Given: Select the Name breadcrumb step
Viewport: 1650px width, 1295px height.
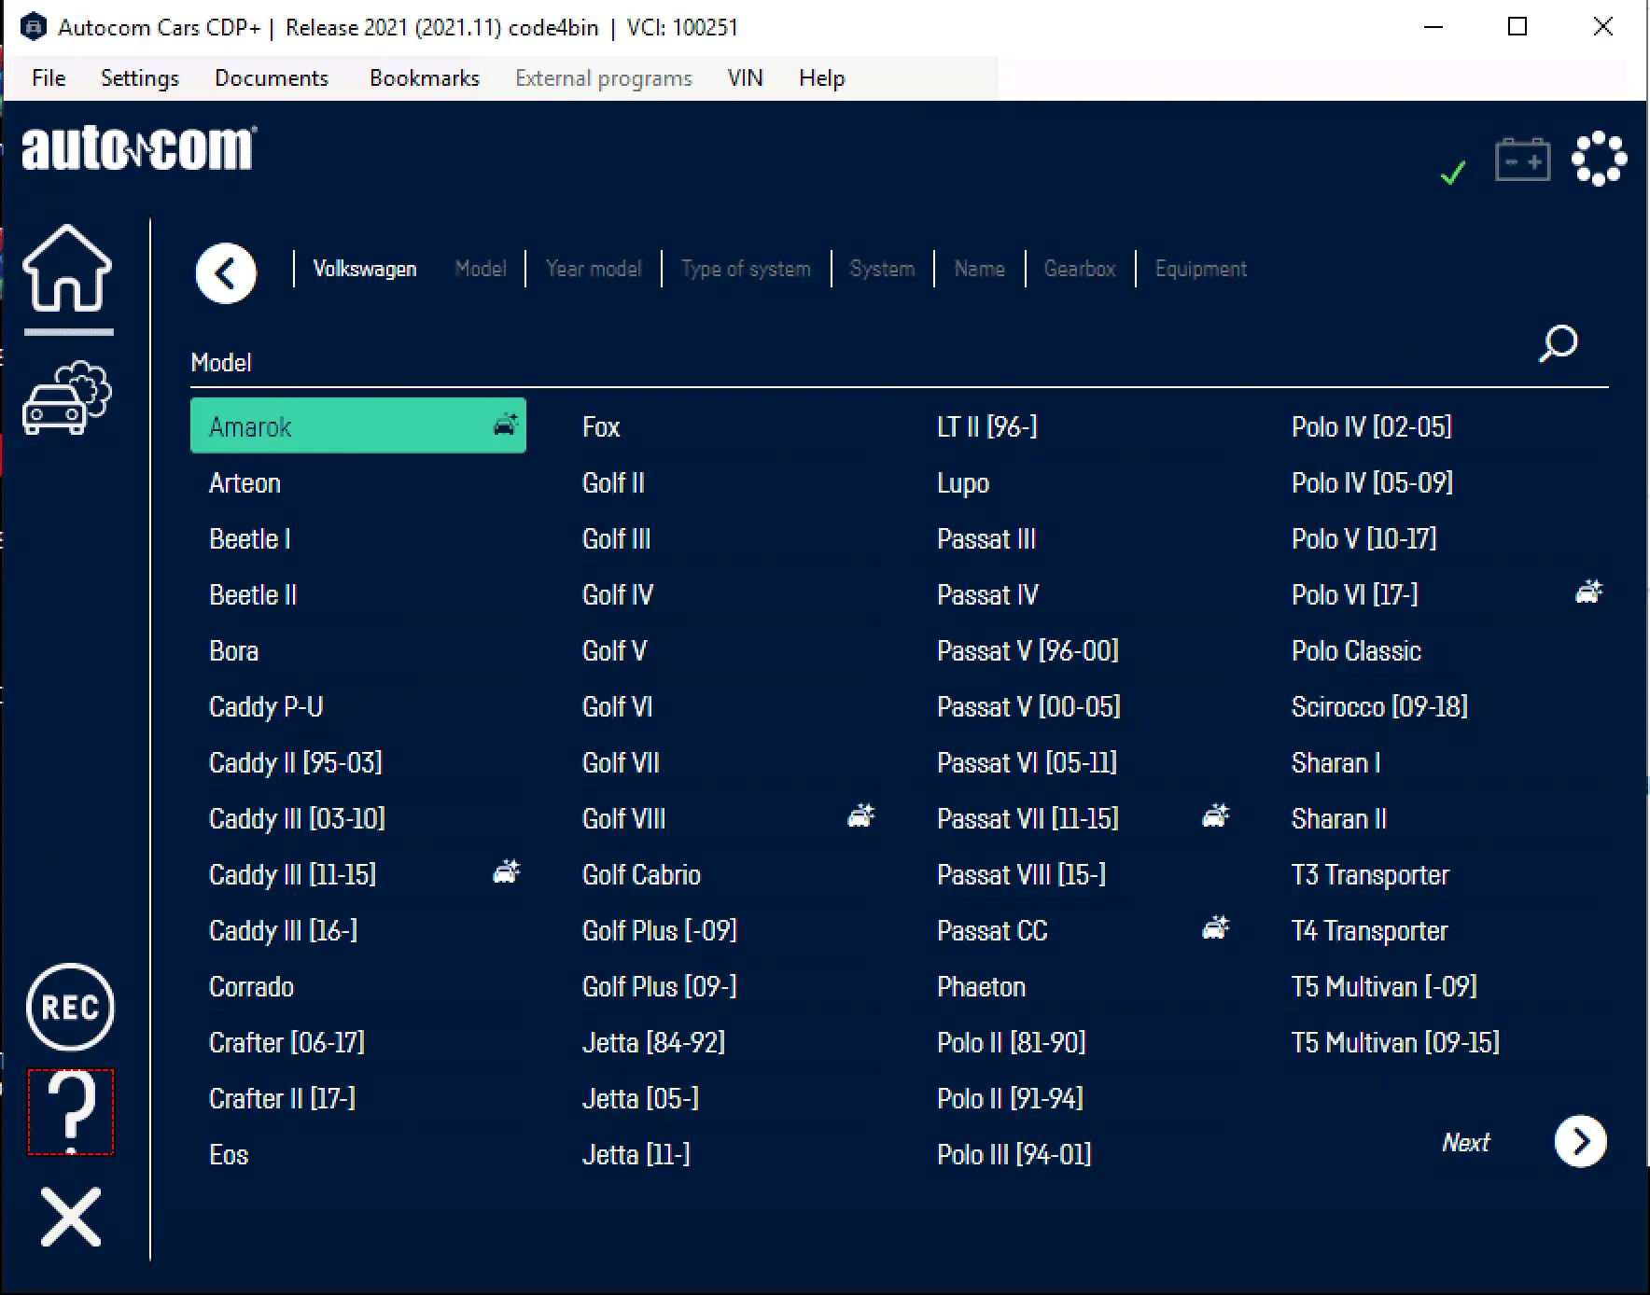Looking at the screenshot, I should pyautogui.click(x=980, y=269).
